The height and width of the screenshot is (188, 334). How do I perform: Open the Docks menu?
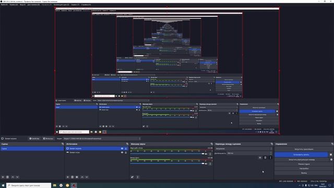33,5
